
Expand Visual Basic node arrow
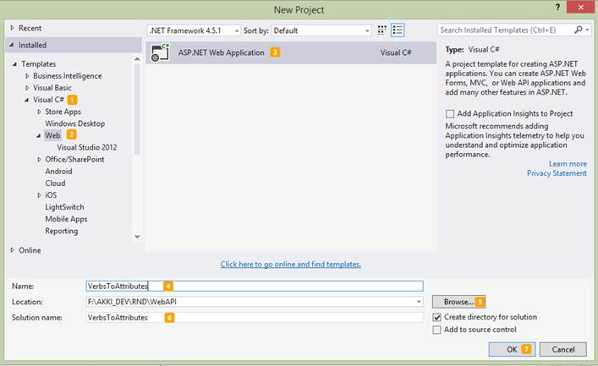tap(27, 88)
